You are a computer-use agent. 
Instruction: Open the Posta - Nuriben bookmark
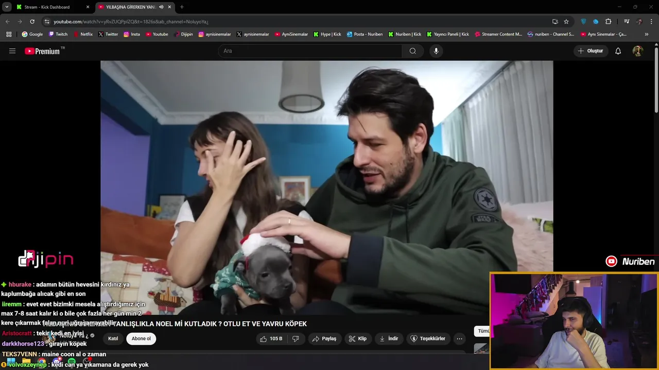pyautogui.click(x=365, y=34)
